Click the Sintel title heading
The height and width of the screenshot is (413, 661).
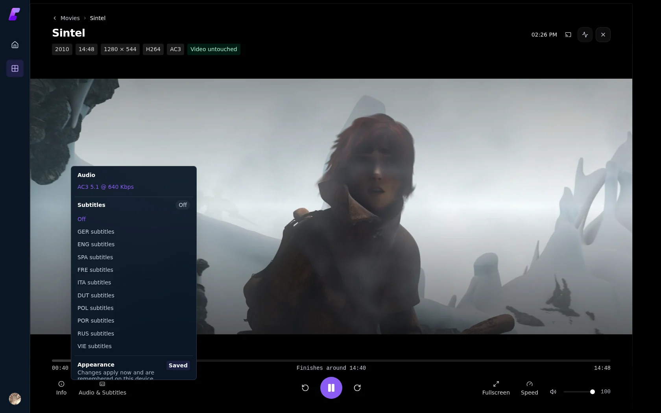(x=68, y=33)
